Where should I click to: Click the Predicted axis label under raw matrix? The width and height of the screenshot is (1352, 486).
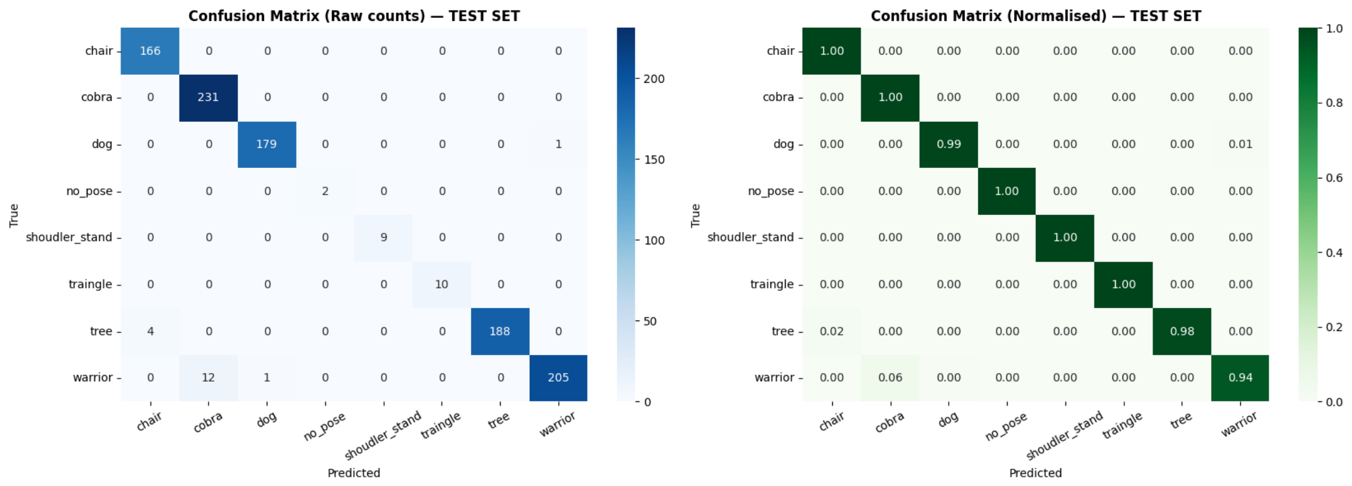click(x=354, y=473)
